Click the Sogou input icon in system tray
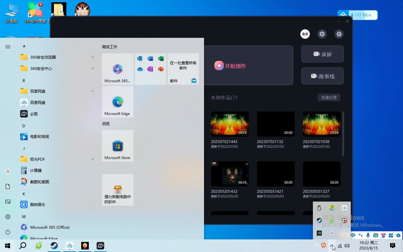The height and width of the screenshot is (252, 403). coord(324,245)
